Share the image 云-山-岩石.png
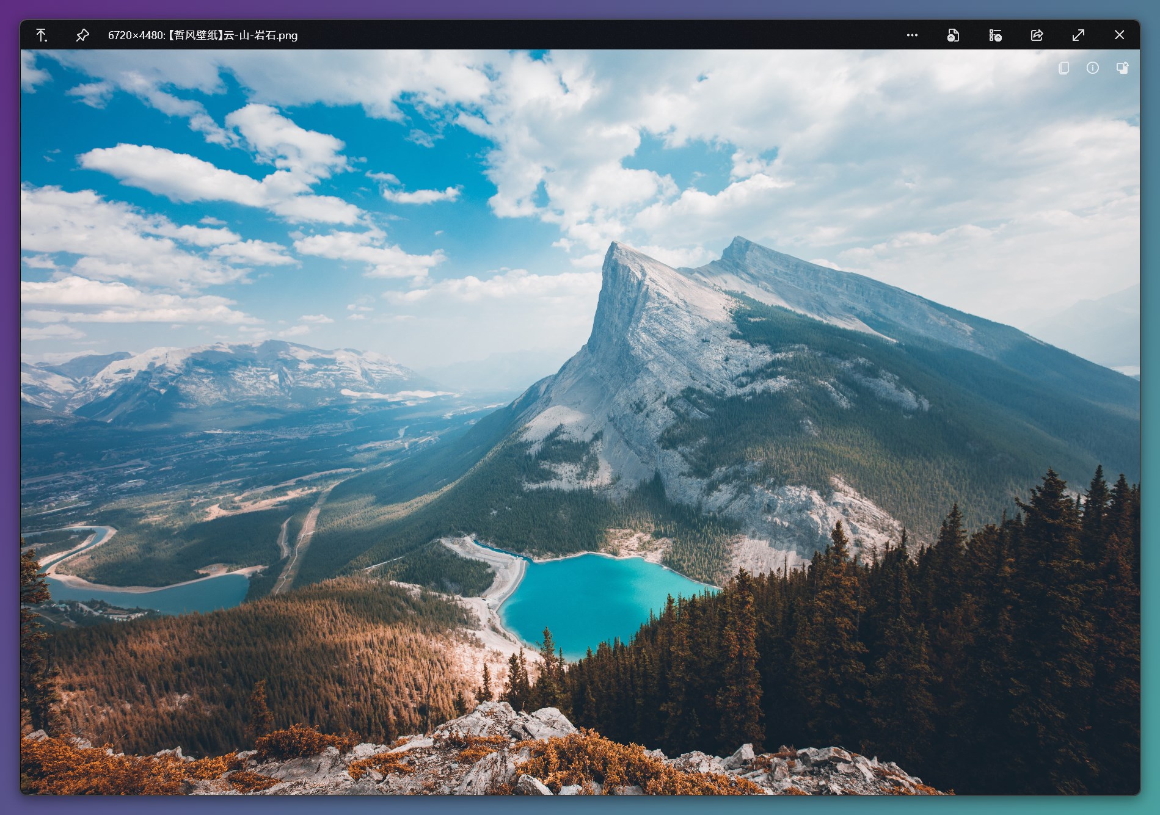 (x=1037, y=35)
